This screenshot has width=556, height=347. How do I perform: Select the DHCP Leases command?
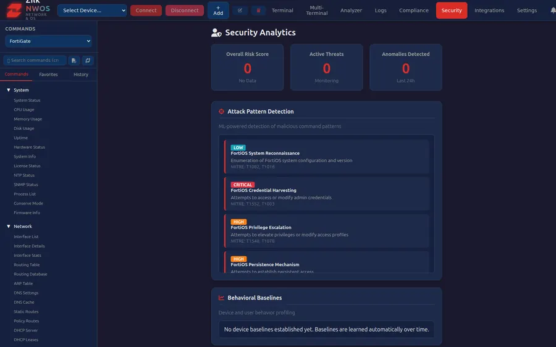26,340
